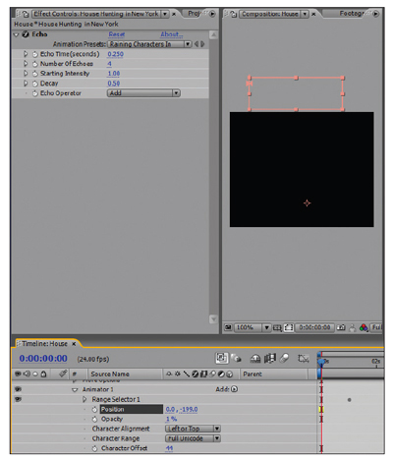
Task: Toggle visibility eye for Animator 1
Action: 18,389
